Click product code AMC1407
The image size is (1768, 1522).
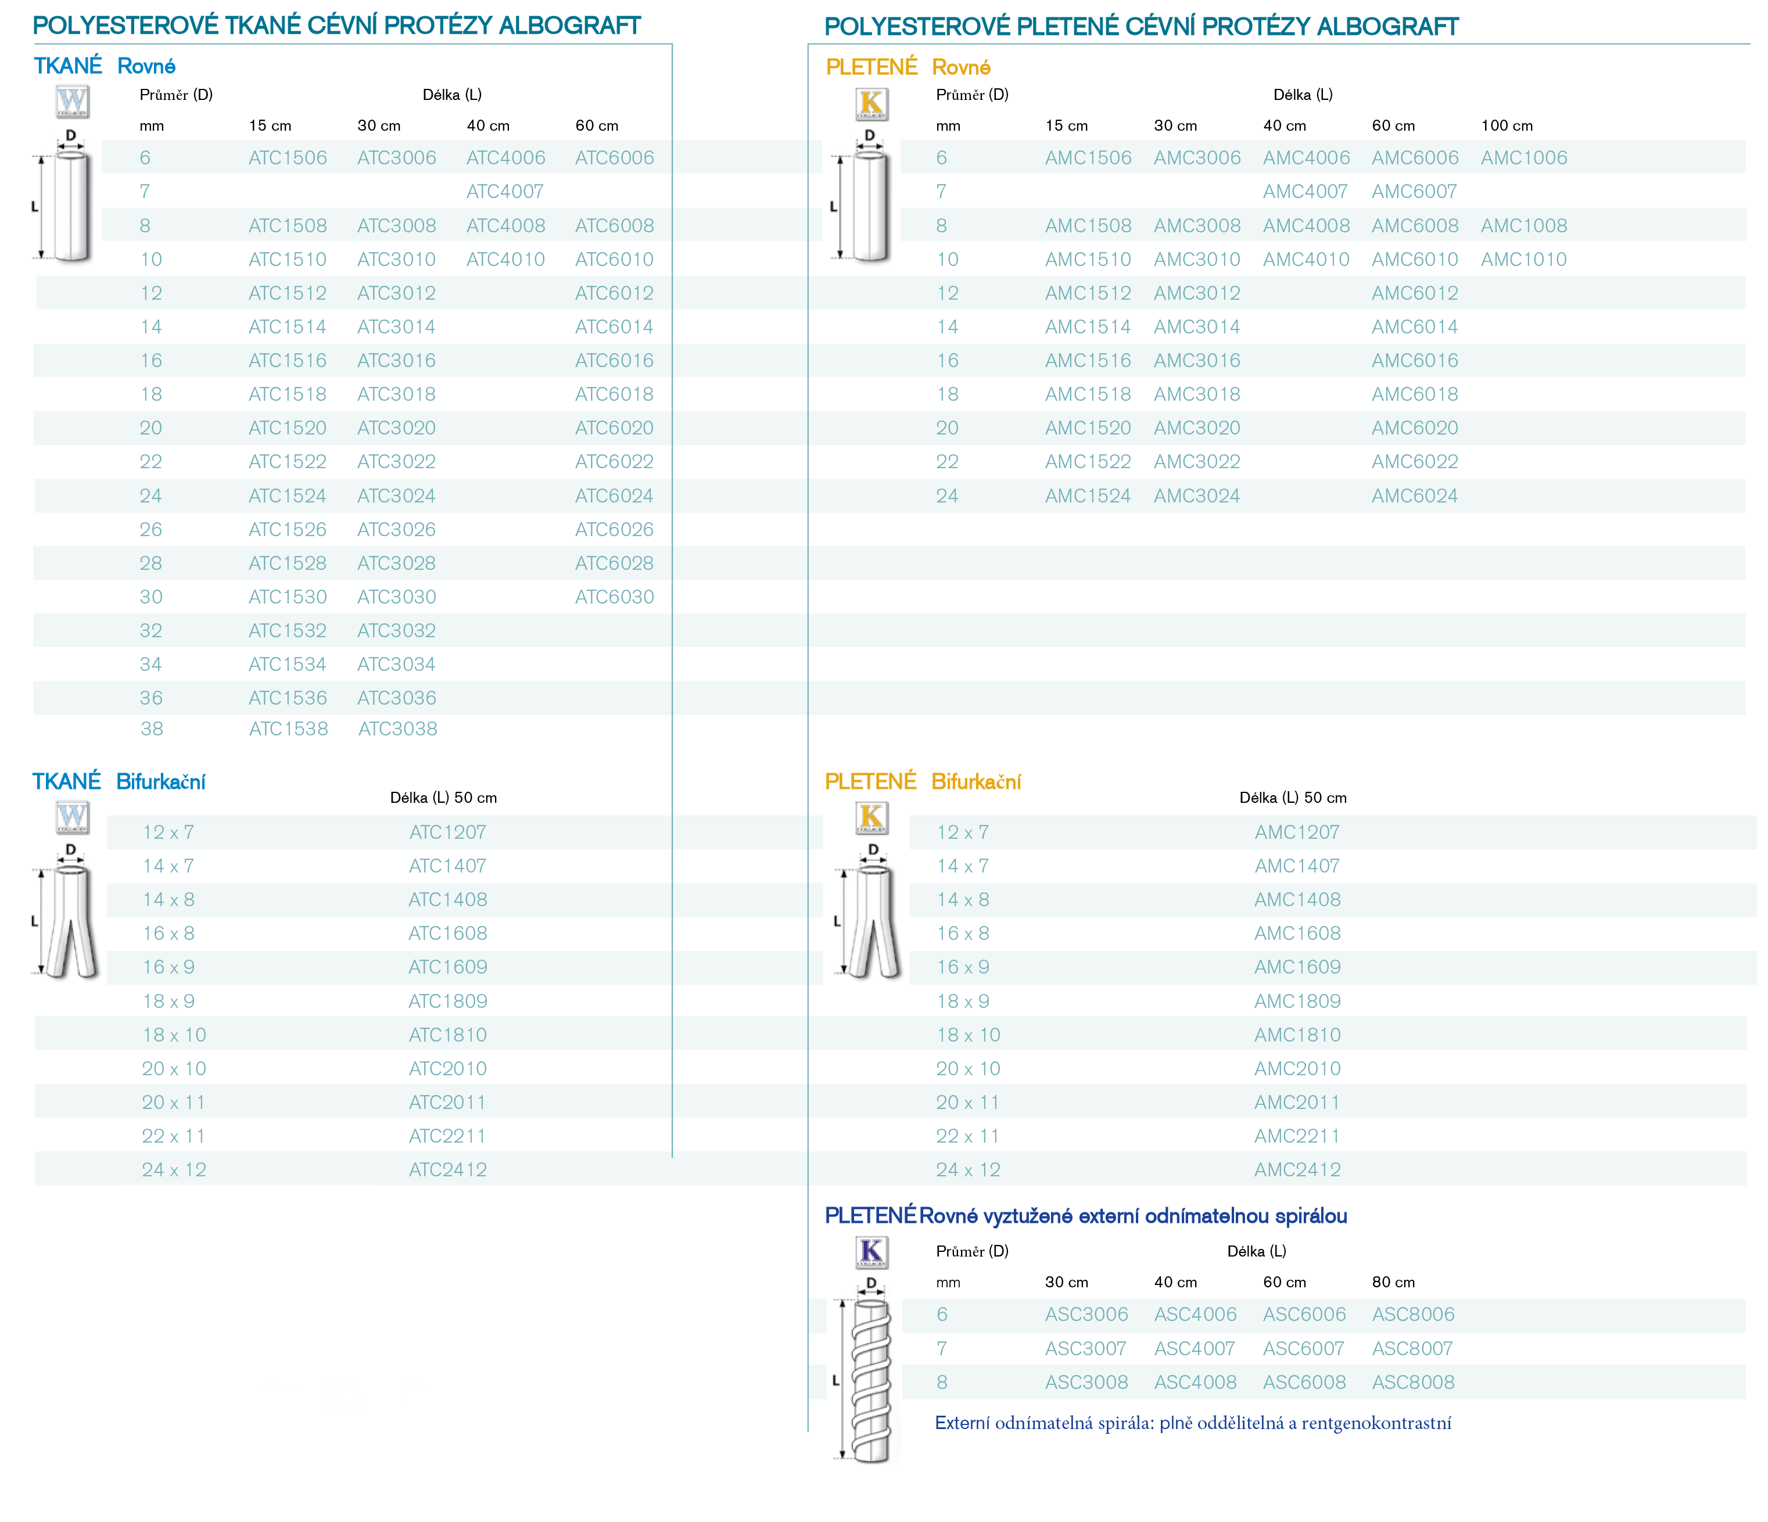[1297, 866]
